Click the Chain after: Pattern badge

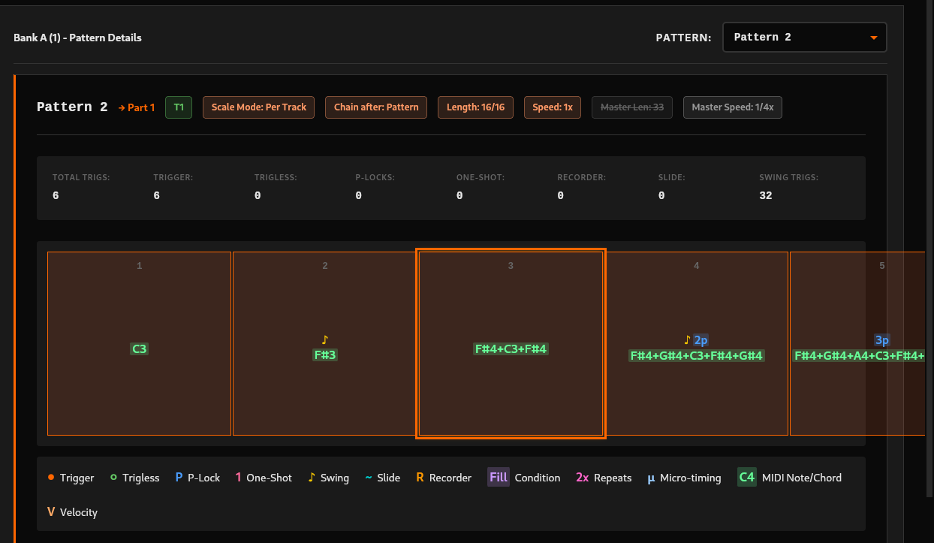(x=376, y=107)
